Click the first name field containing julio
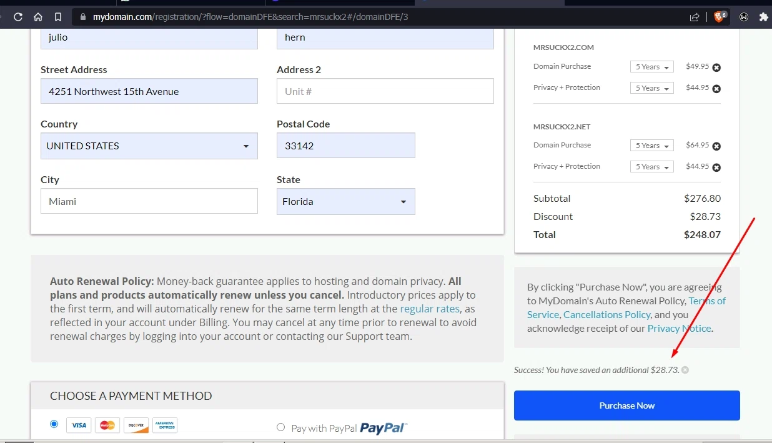The height and width of the screenshot is (443, 772). pyautogui.click(x=149, y=37)
